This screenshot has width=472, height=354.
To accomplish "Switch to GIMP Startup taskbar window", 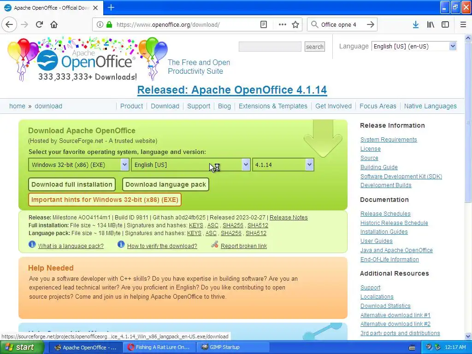I will coord(233,348).
